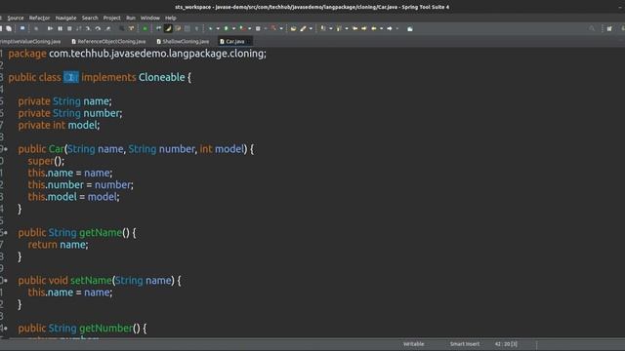This screenshot has height=351, width=625.
Task: Click the Open Perspective icon
Action: (x=609, y=28)
